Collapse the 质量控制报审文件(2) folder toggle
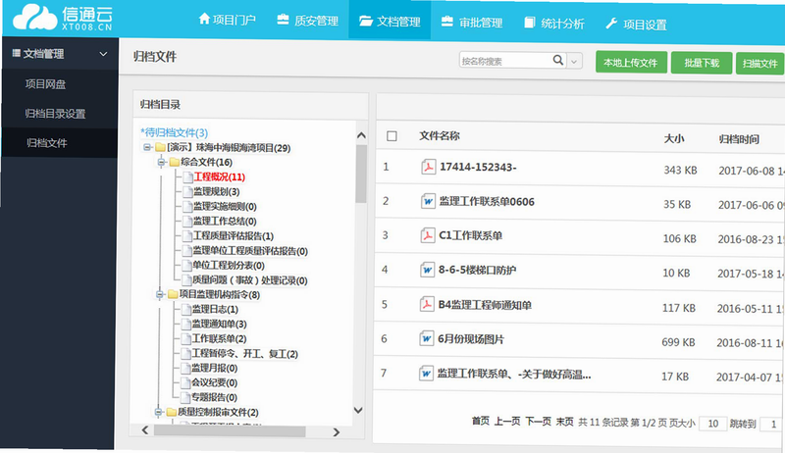The width and height of the screenshot is (785, 453). (x=158, y=412)
